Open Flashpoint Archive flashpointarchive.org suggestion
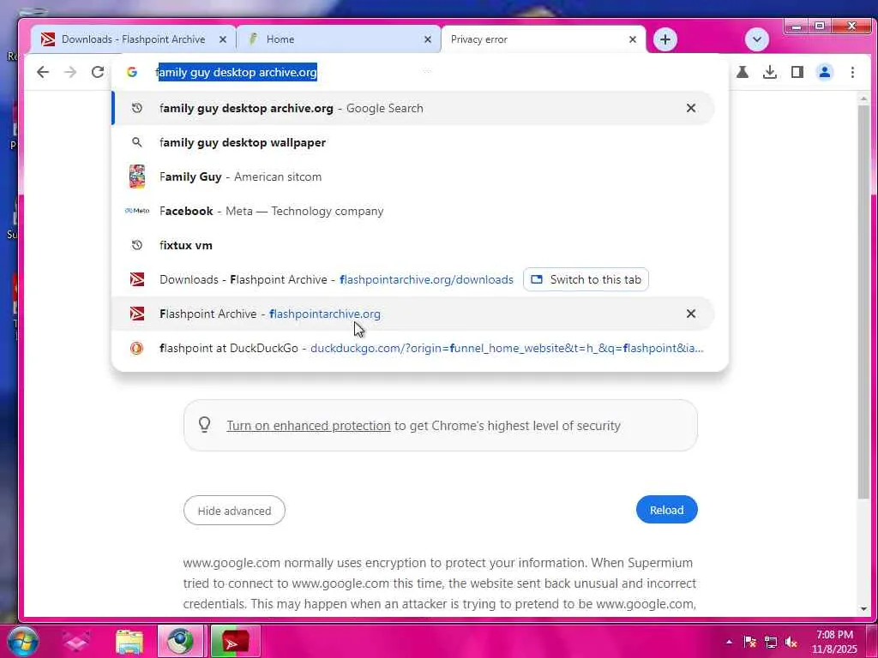Screen dimensions: 878x658 coord(413,314)
